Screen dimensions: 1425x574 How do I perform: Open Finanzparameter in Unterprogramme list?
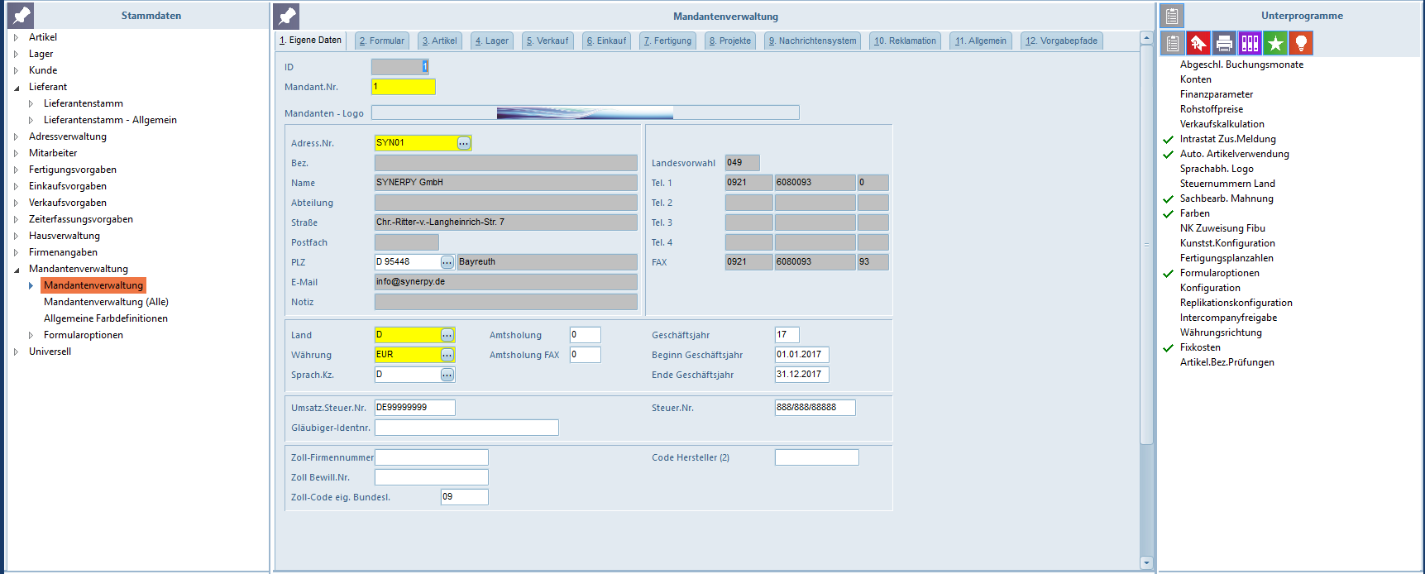[x=1216, y=94]
